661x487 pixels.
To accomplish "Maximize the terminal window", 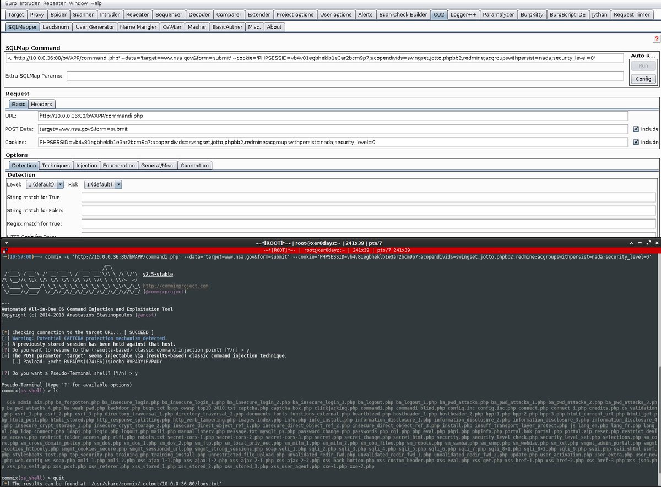I will [x=648, y=243].
